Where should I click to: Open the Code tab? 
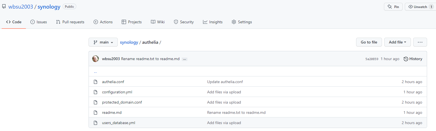point(14,22)
